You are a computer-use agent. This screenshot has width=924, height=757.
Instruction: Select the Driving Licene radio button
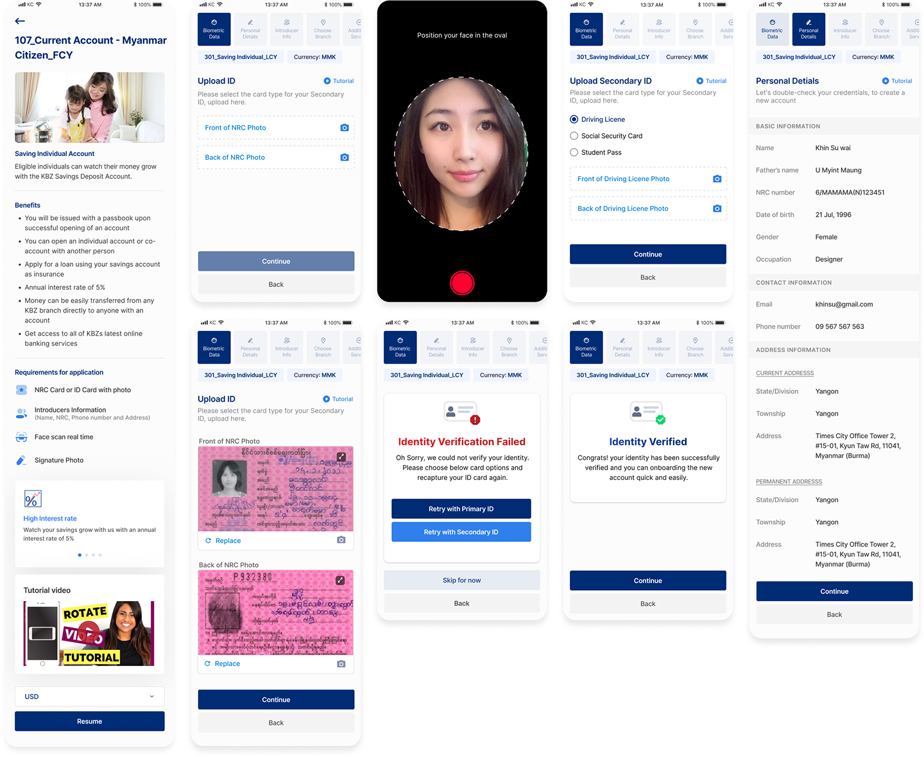pos(573,119)
